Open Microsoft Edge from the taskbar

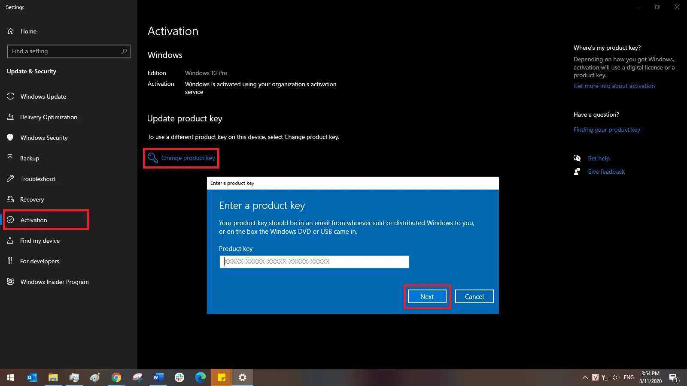coord(201,377)
